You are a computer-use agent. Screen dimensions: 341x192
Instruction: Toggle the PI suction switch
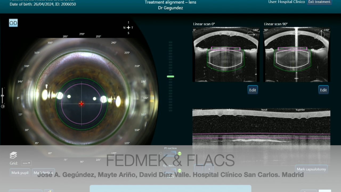(170, 154)
